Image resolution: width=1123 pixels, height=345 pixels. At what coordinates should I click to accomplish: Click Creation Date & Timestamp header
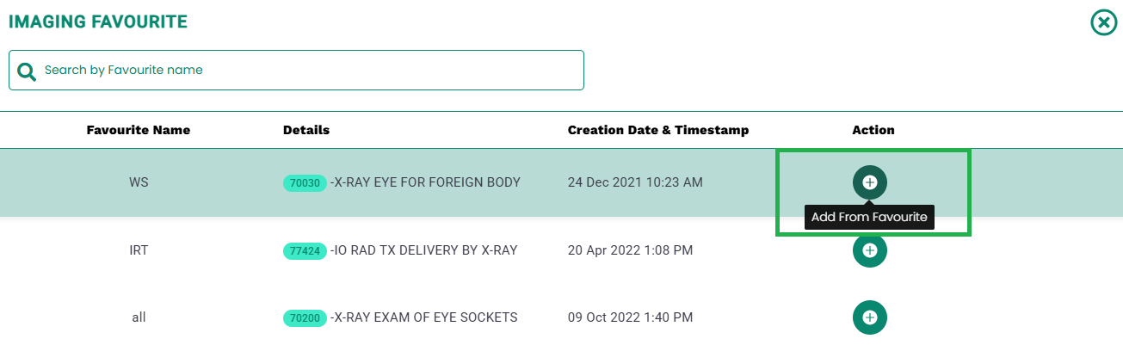click(x=658, y=130)
